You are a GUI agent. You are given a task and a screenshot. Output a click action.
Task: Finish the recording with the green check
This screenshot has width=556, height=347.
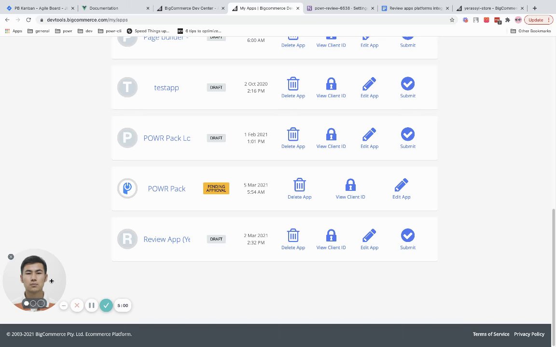[x=106, y=305]
